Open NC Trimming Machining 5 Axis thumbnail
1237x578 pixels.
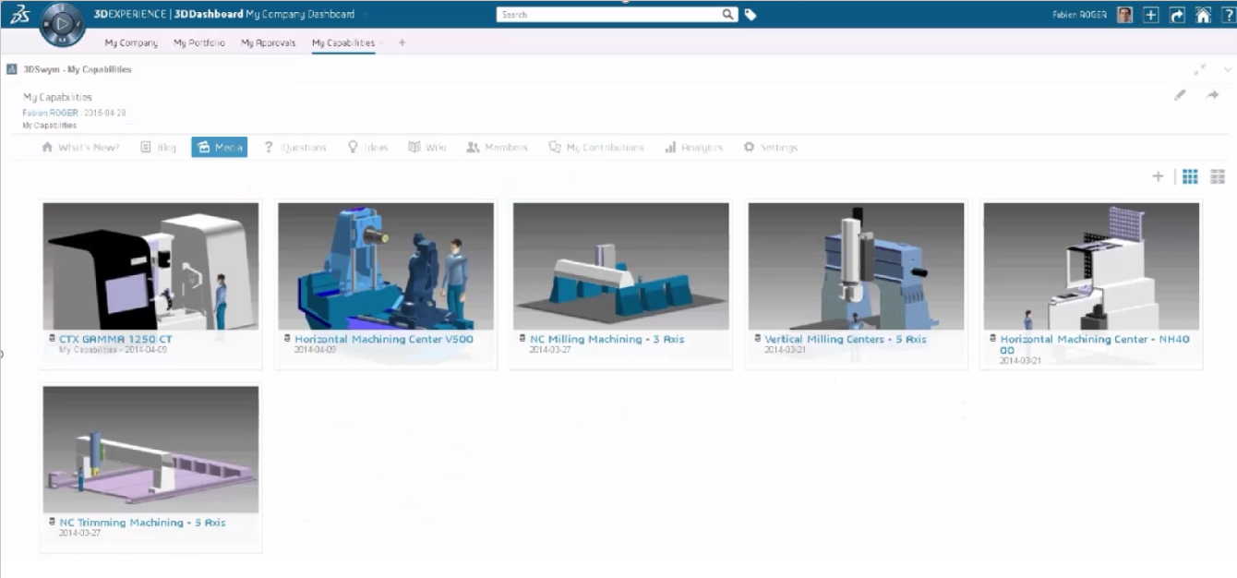[150, 450]
